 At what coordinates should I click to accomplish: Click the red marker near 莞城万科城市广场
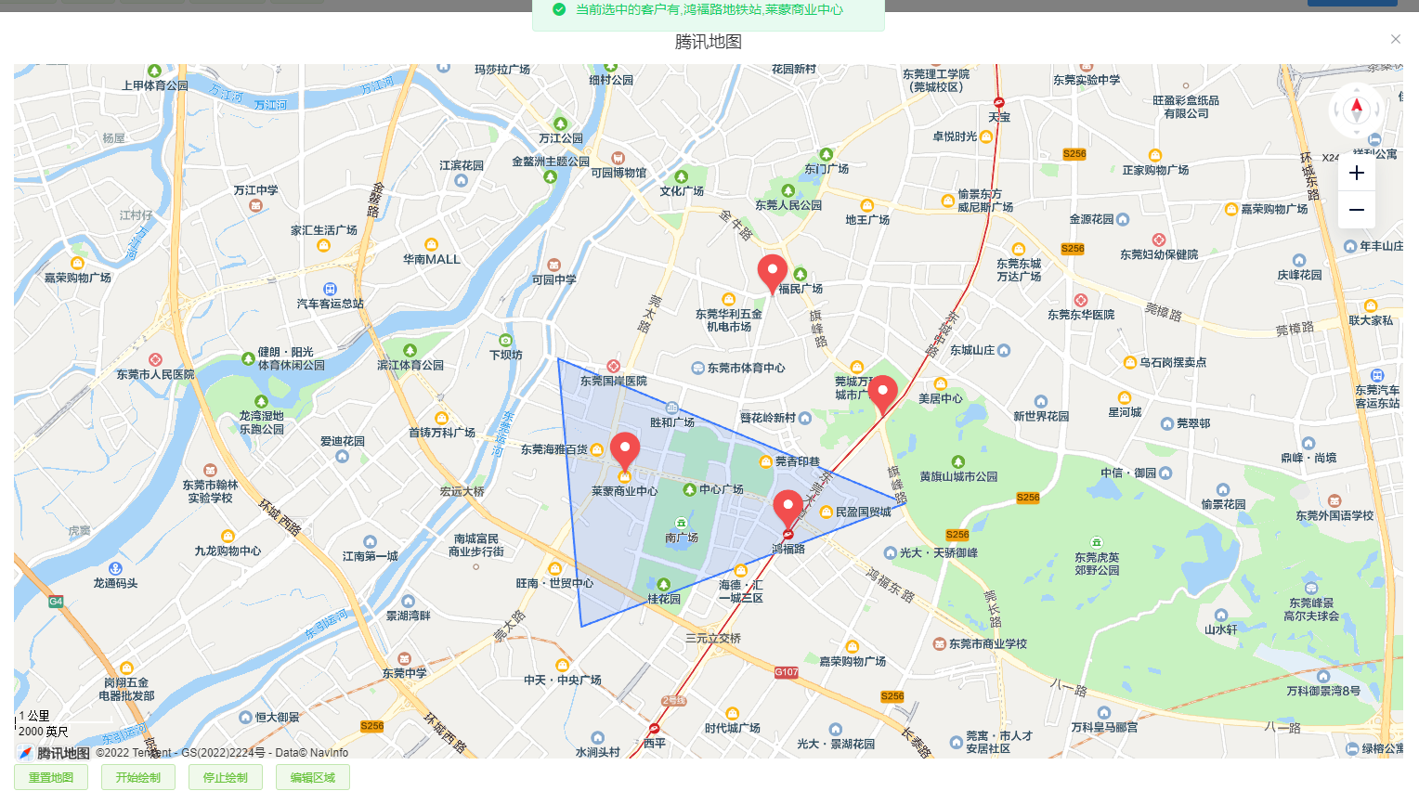pyautogui.click(x=882, y=395)
